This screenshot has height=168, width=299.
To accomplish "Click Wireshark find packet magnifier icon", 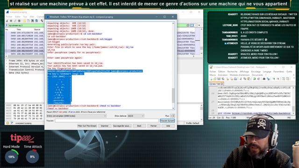I will (42, 21).
